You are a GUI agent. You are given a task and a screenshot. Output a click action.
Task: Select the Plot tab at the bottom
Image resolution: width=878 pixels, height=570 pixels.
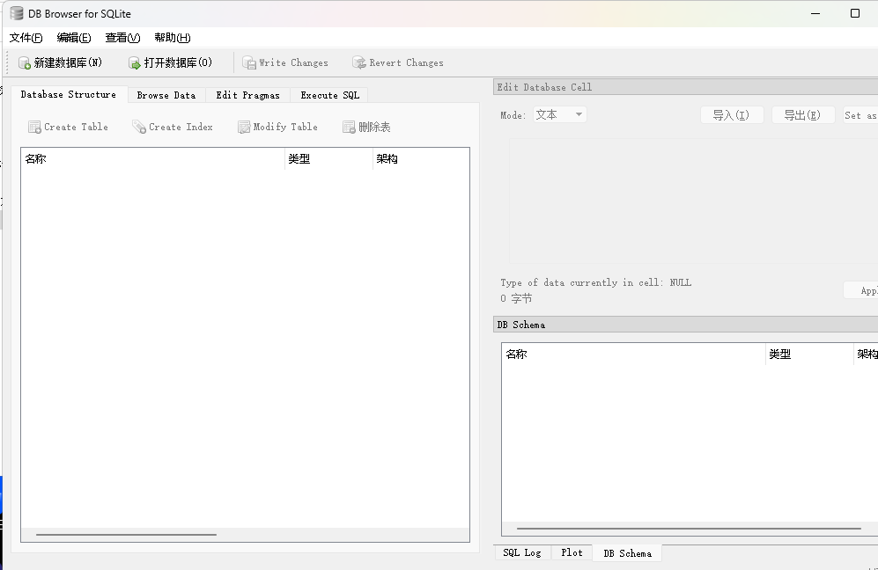572,552
